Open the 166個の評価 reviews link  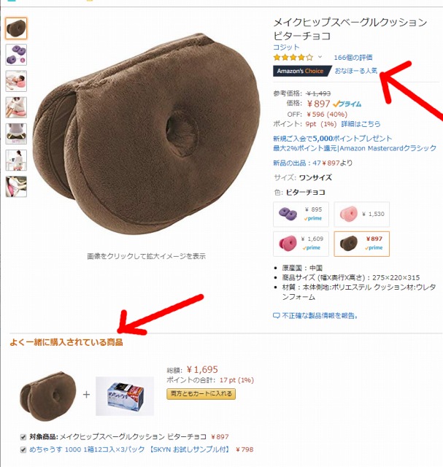353,58
